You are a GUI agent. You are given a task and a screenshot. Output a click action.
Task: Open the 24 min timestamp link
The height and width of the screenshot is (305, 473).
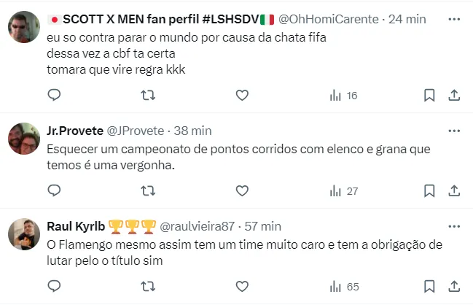click(407, 20)
